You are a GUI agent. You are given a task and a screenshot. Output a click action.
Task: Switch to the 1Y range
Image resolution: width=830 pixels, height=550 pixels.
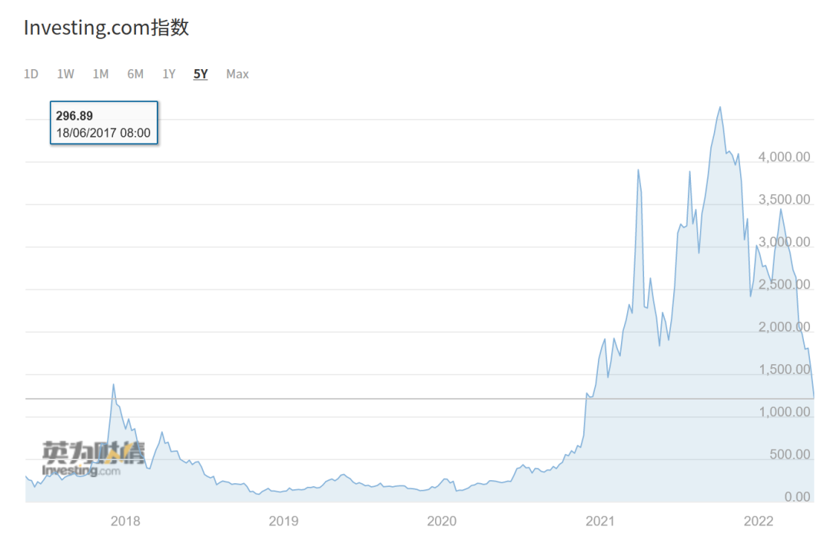tap(169, 74)
